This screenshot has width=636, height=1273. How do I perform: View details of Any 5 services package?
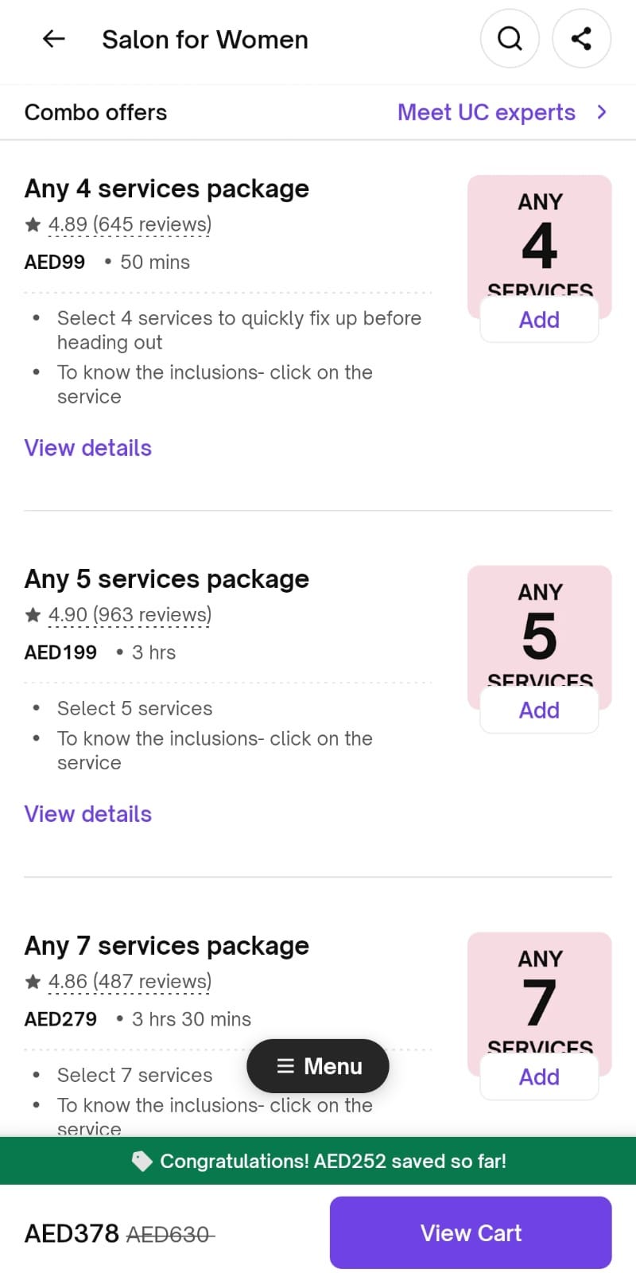point(87,814)
